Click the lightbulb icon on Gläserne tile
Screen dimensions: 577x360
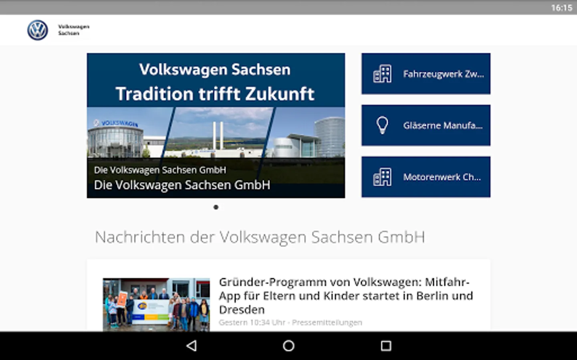382,125
